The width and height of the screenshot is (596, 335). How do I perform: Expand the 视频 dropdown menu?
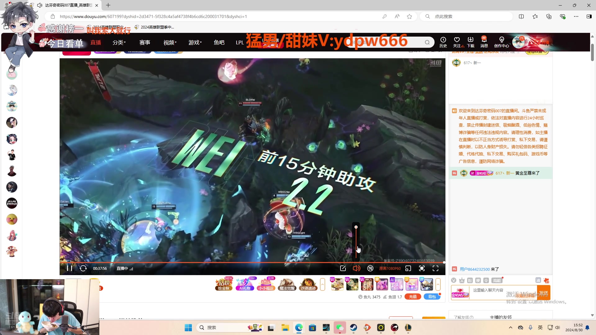point(170,42)
